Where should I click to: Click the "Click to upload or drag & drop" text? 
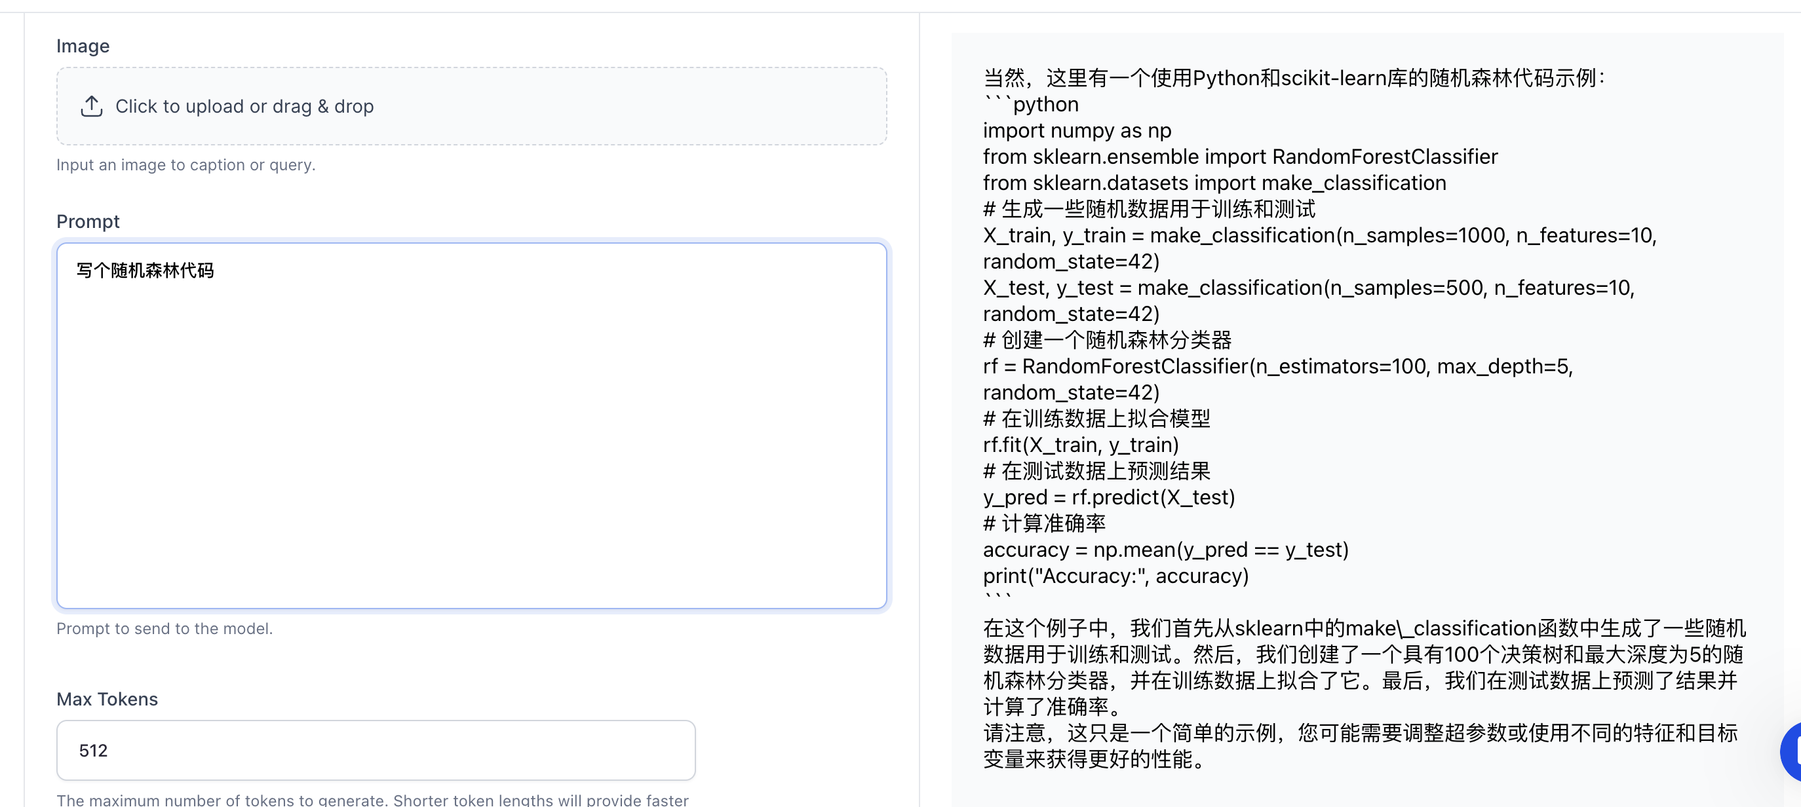coord(244,106)
